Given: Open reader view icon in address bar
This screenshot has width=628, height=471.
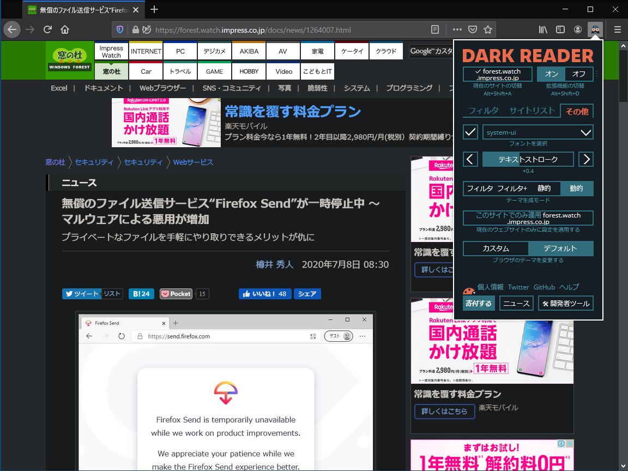Looking at the screenshot, I should [x=436, y=29].
